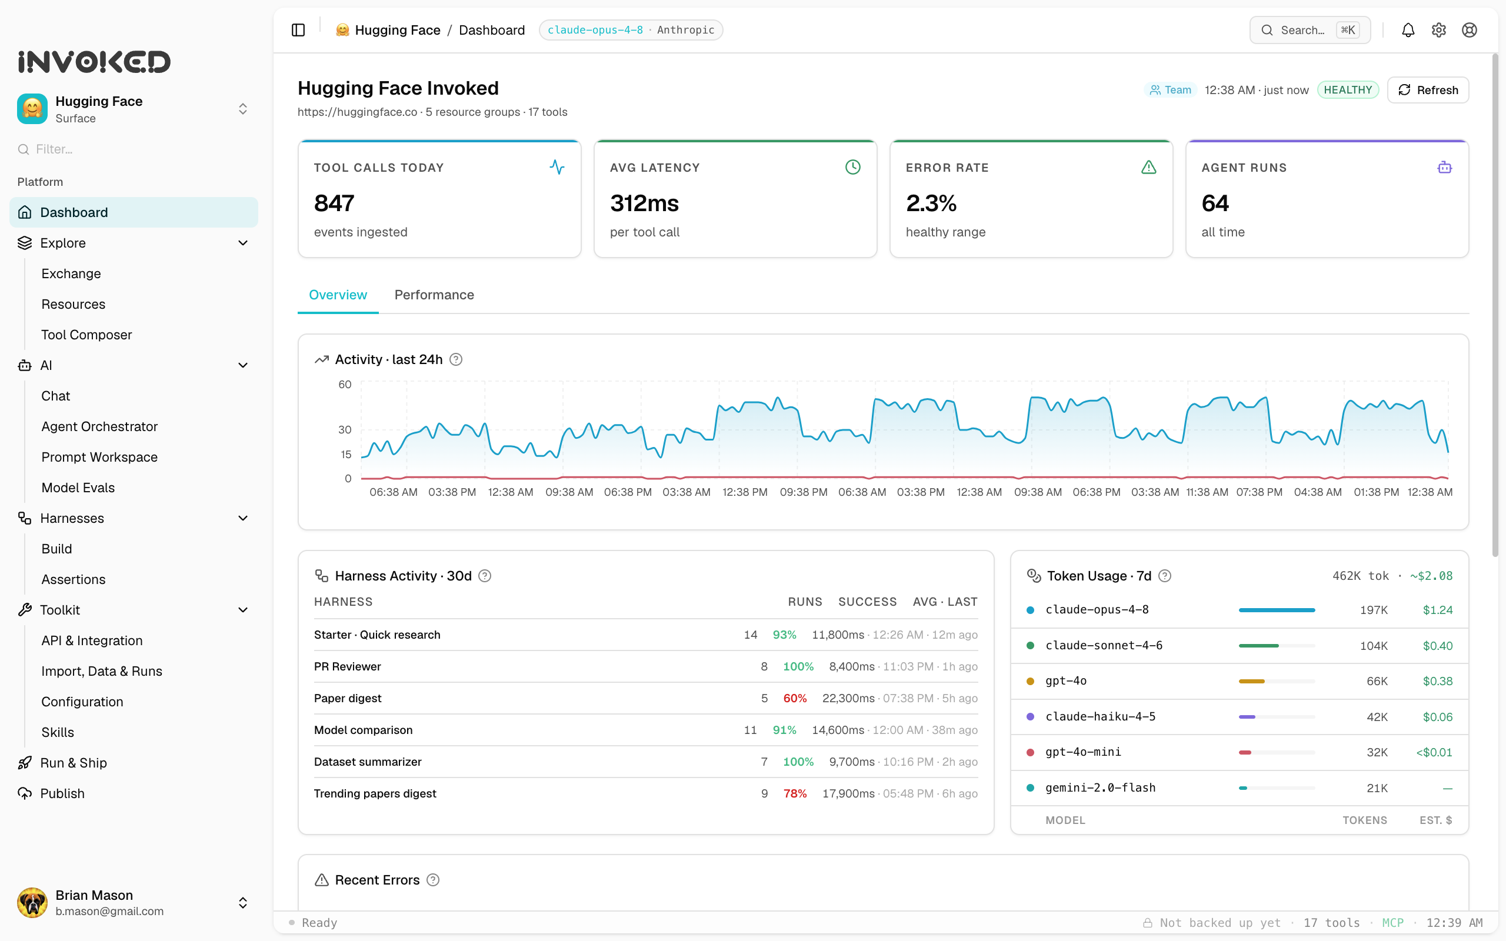Click the Hugging Face workspace emoji avatar

pos(32,109)
